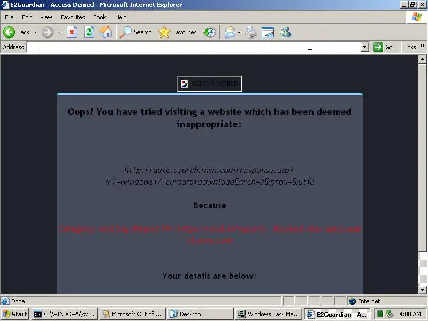The height and width of the screenshot is (321, 428).
Task: Click the Internet zone globe icon
Action: pos(353,301)
